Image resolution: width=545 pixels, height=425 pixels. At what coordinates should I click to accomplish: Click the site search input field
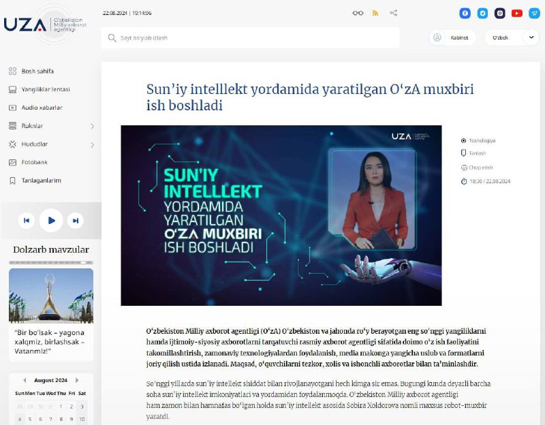tap(250, 37)
